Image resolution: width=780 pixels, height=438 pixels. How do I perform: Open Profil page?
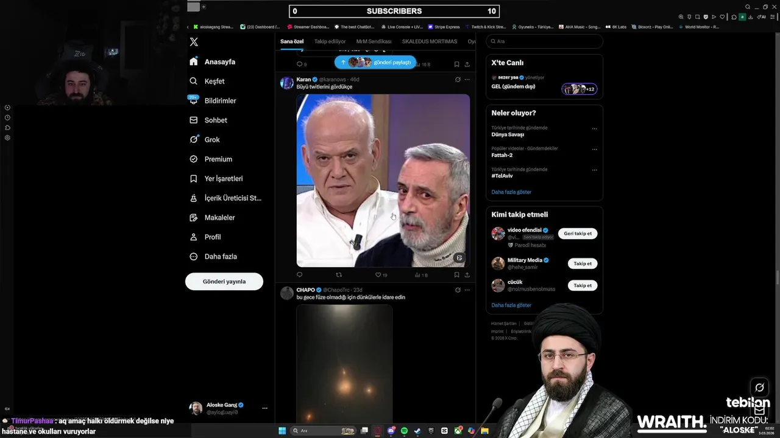[x=205, y=237]
